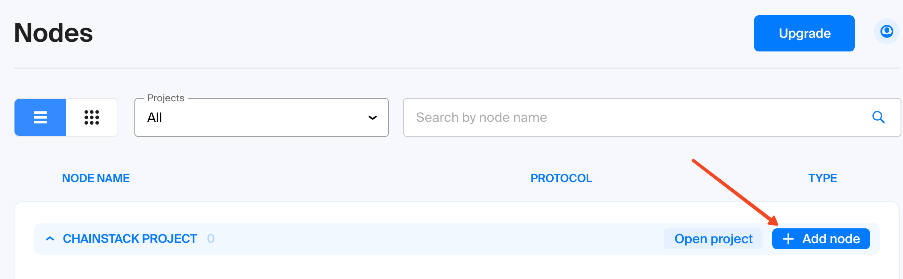Click the project node count 0
Viewport: 903px width, 279px height.
[x=211, y=239]
